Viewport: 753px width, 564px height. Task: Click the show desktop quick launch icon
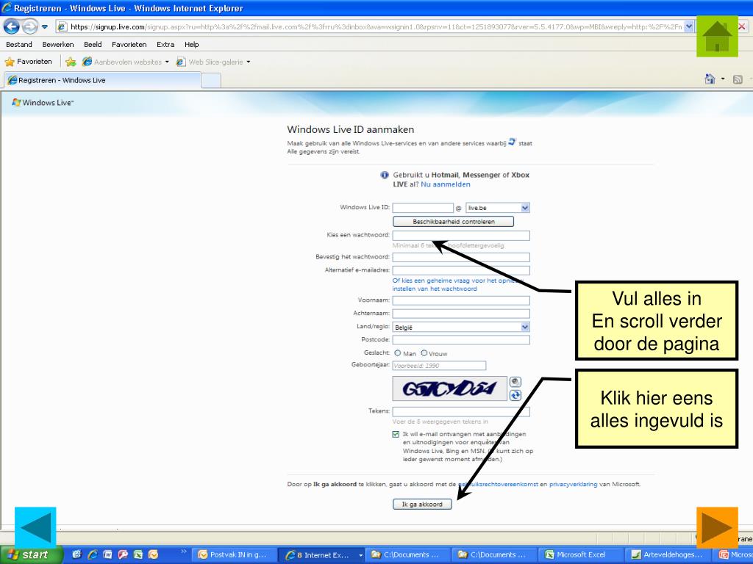click(x=76, y=555)
